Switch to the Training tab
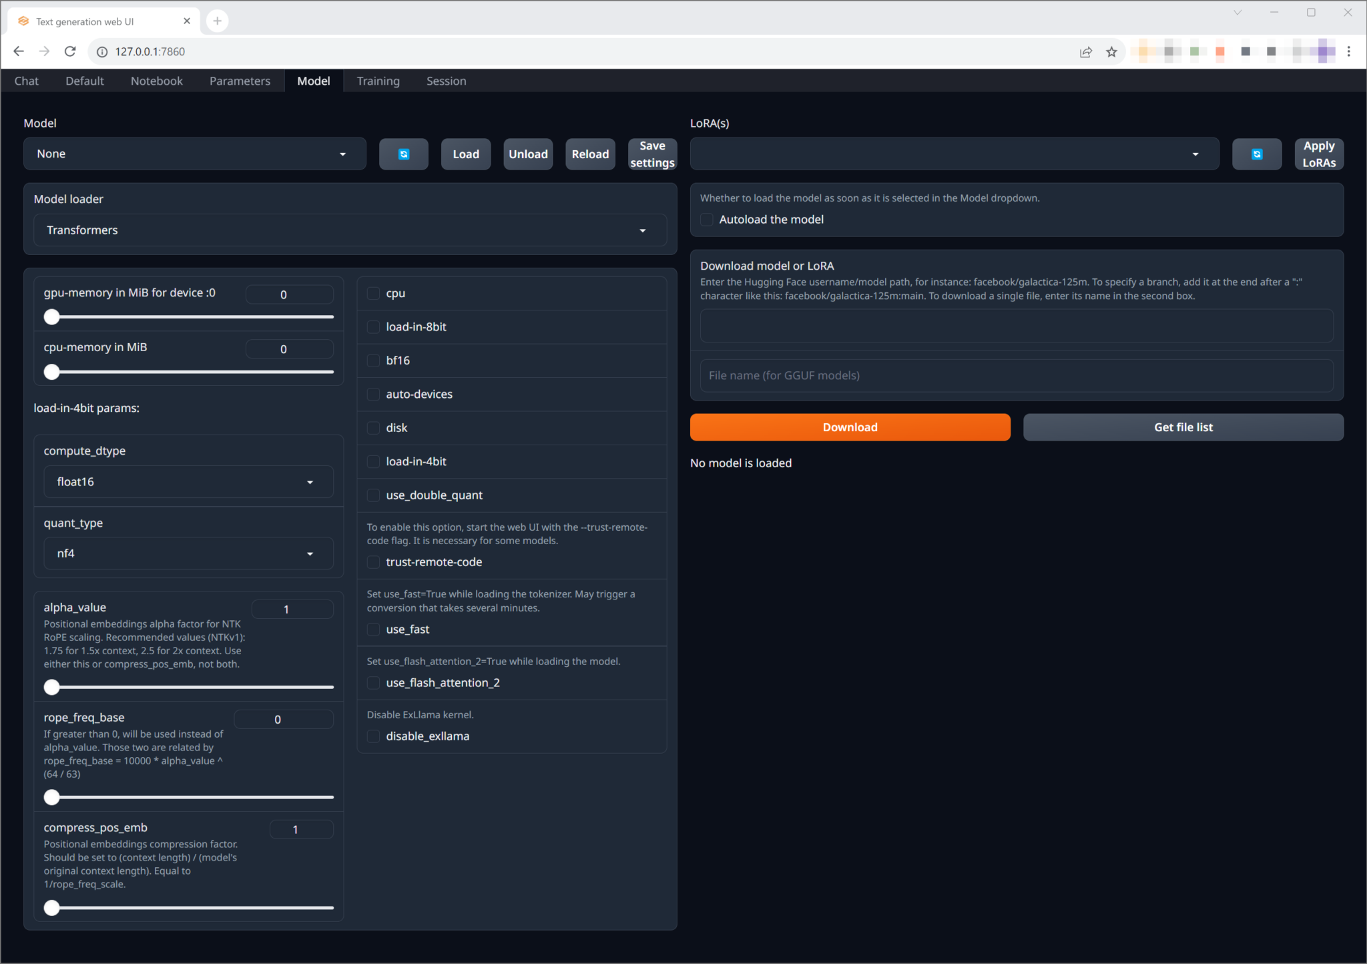Viewport: 1367px width, 964px height. point(378,80)
